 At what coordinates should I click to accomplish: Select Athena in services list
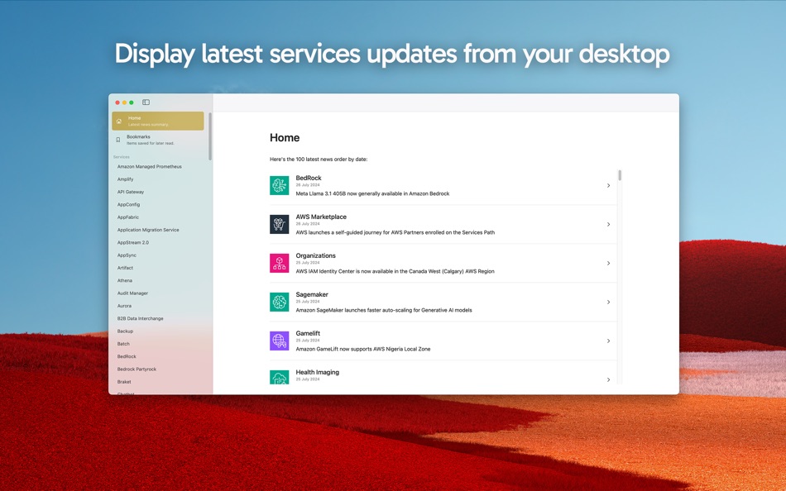[125, 280]
